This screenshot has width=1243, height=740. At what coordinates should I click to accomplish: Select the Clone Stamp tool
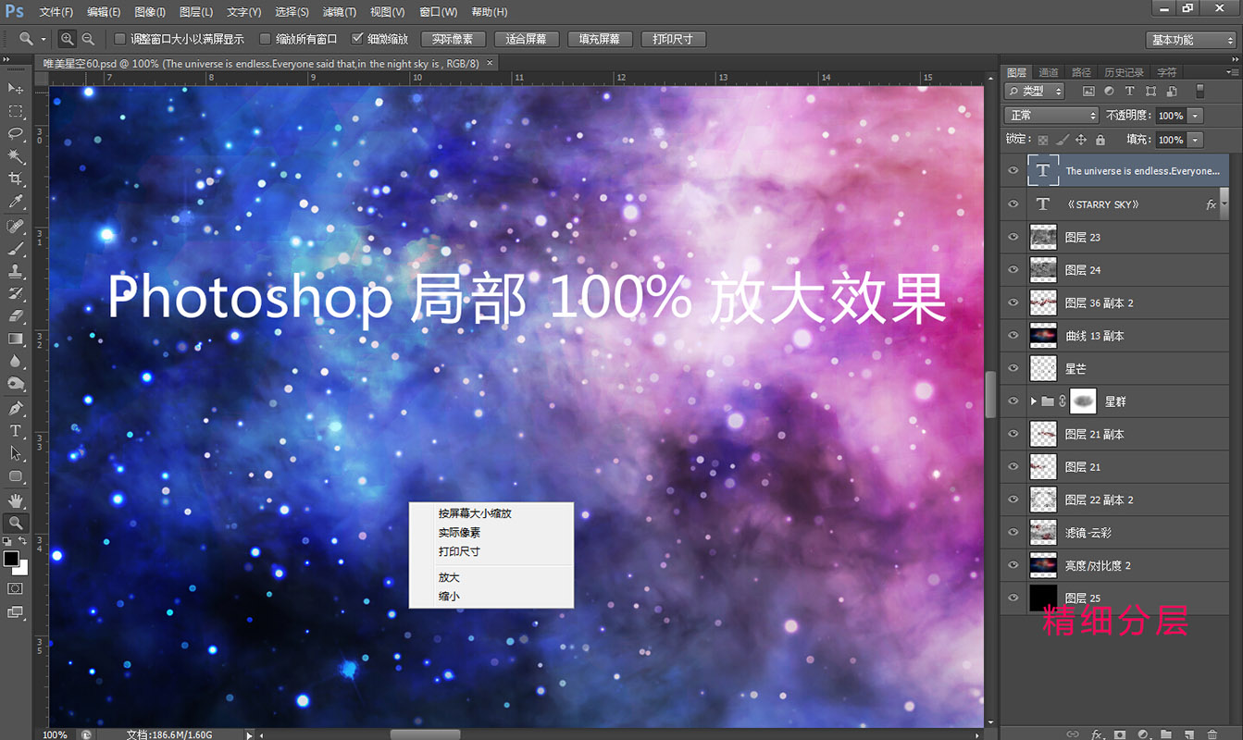click(16, 272)
